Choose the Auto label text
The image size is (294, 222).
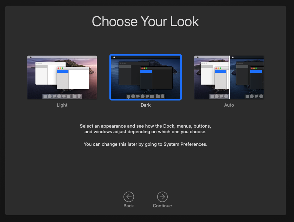pos(229,105)
